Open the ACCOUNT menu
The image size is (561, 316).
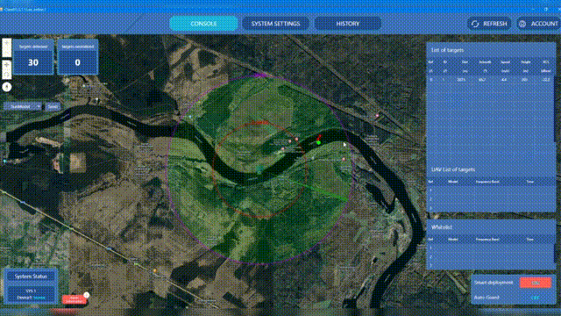(x=538, y=24)
